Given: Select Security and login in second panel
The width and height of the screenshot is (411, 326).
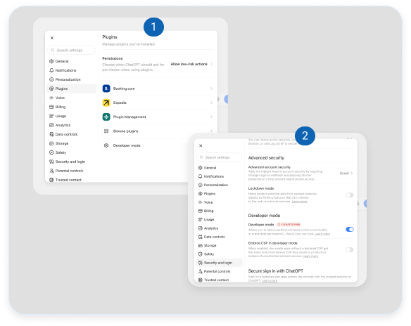Looking at the screenshot, I should click(219, 263).
